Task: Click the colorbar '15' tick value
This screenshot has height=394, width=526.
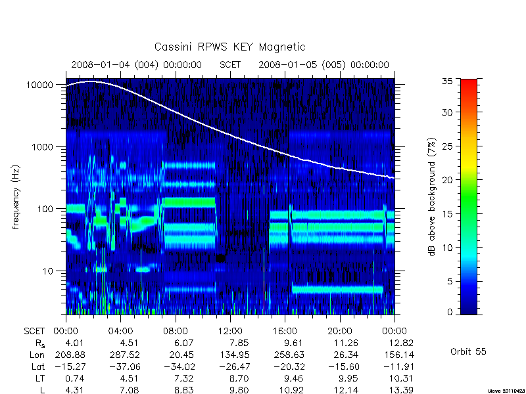Action: pyautogui.click(x=447, y=214)
